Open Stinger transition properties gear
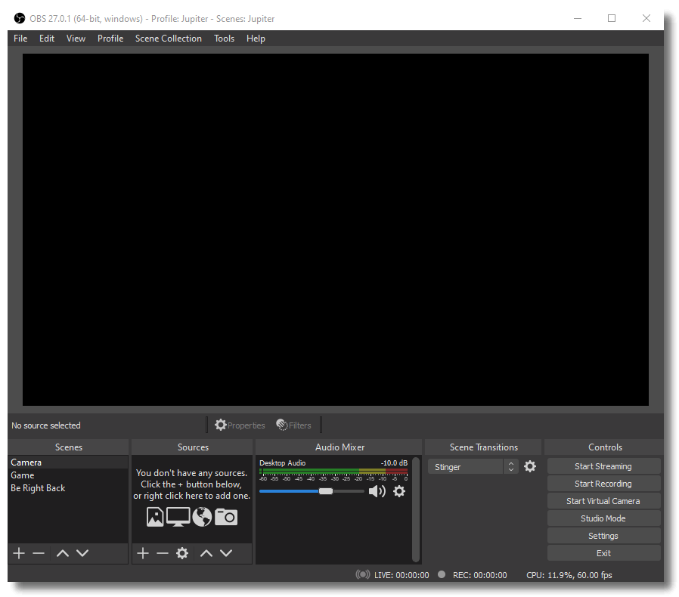Screen dimensions: 679x597 pos(529,466)
